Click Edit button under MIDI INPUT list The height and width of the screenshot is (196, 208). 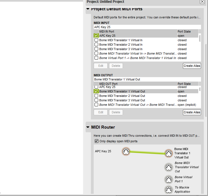pos(101,66)
